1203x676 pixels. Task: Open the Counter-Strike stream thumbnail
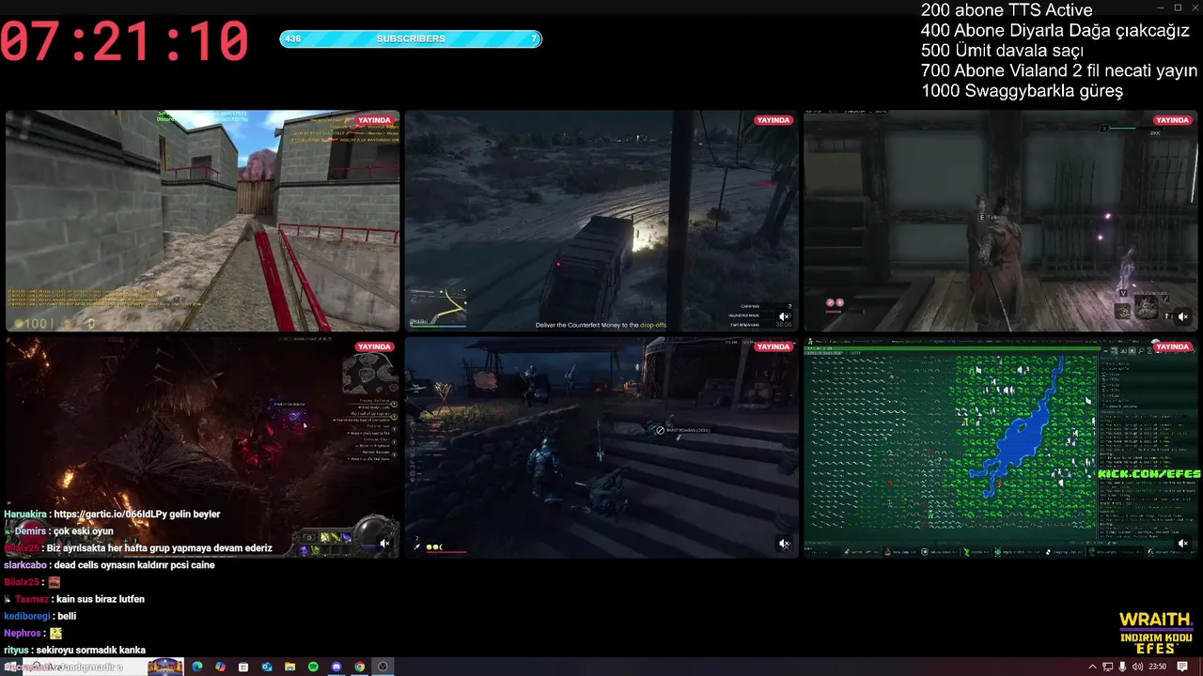[x=202, y=221]
